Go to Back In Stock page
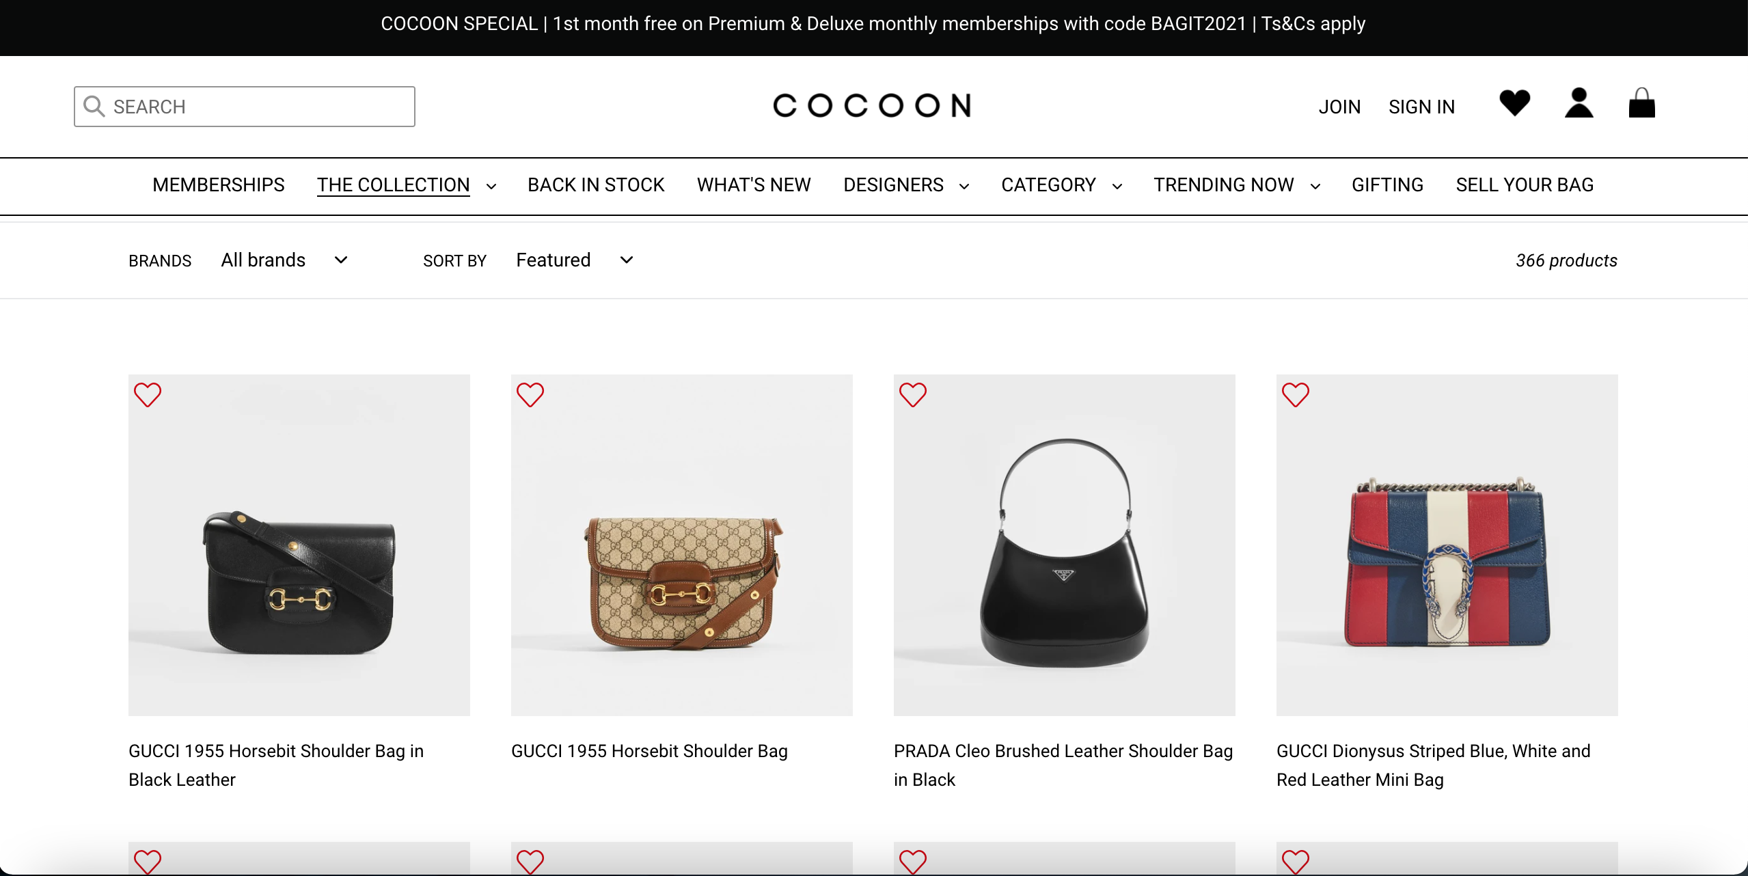This screenshot has height=876, width=1748. tap(596, 185)
